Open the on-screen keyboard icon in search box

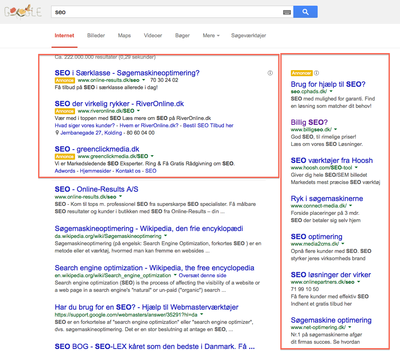(x=287, y=12)
